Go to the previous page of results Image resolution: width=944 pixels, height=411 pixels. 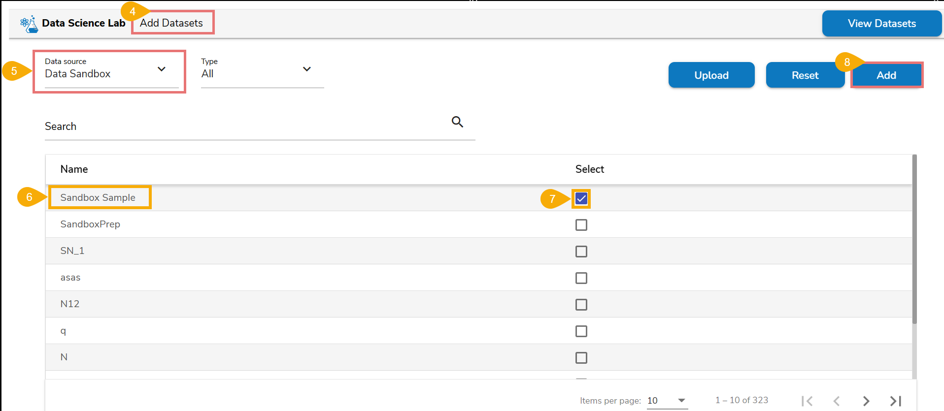pos(837,401)
